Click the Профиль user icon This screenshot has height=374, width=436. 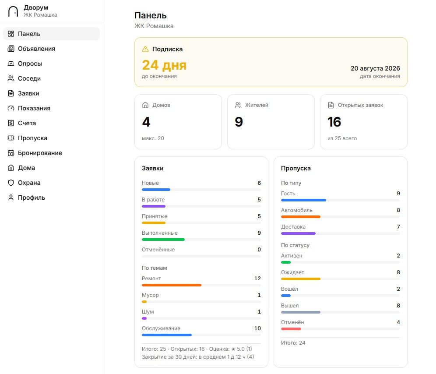coord(11,198)
